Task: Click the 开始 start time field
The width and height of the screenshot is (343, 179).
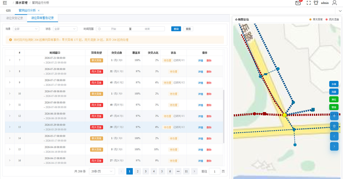Action: point(113,29)
